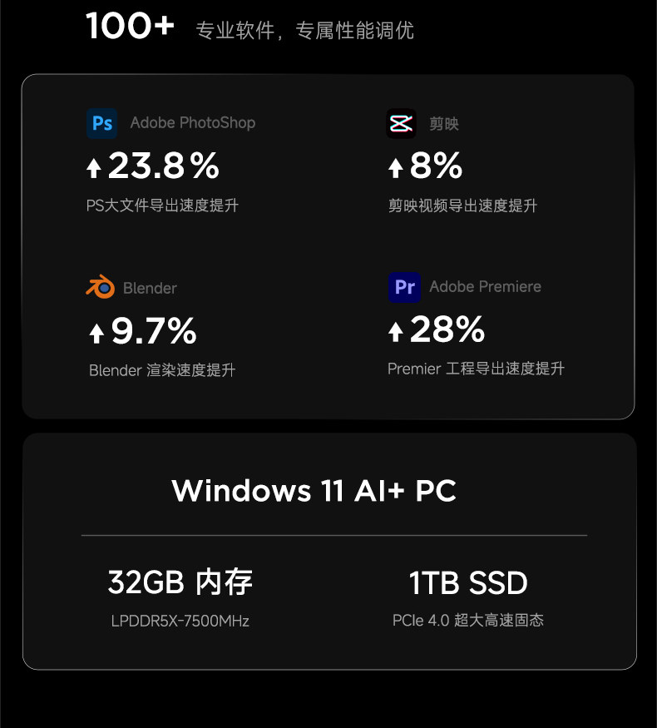Click the up arrow beside 8%

point(396,168)
